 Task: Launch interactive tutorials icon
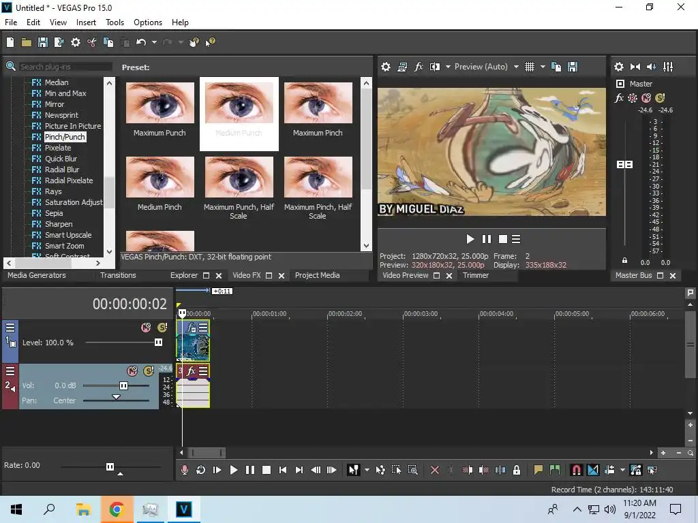click(194, 42)
